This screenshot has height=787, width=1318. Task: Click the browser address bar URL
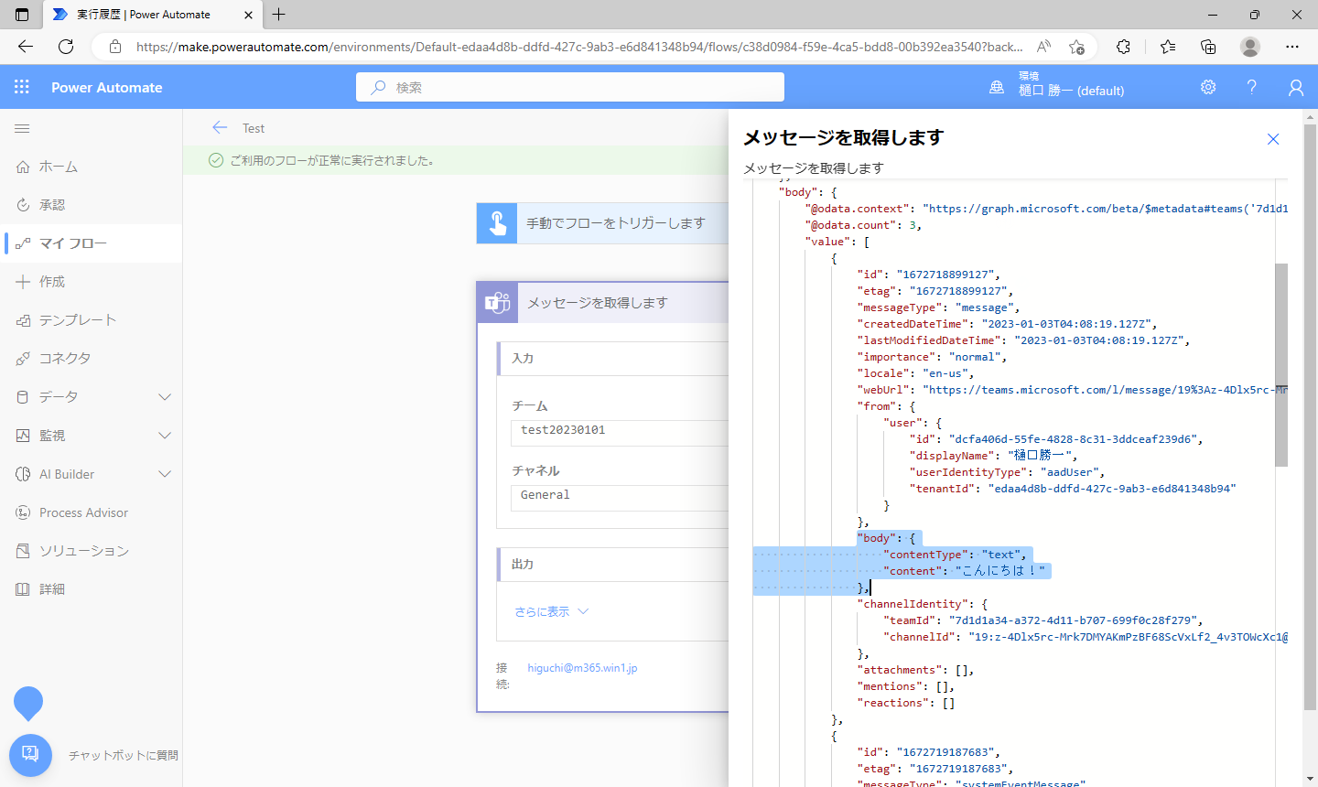click(x=579, y=47)
